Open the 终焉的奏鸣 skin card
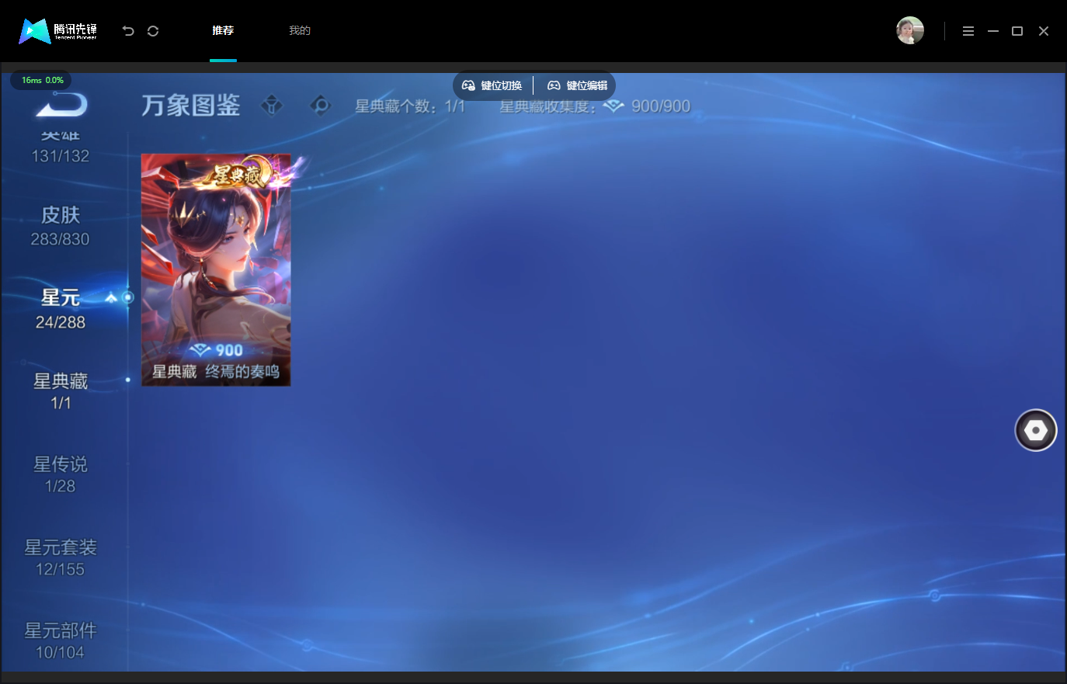Screen dimensions: 1067x684 (x=216, y=269)
